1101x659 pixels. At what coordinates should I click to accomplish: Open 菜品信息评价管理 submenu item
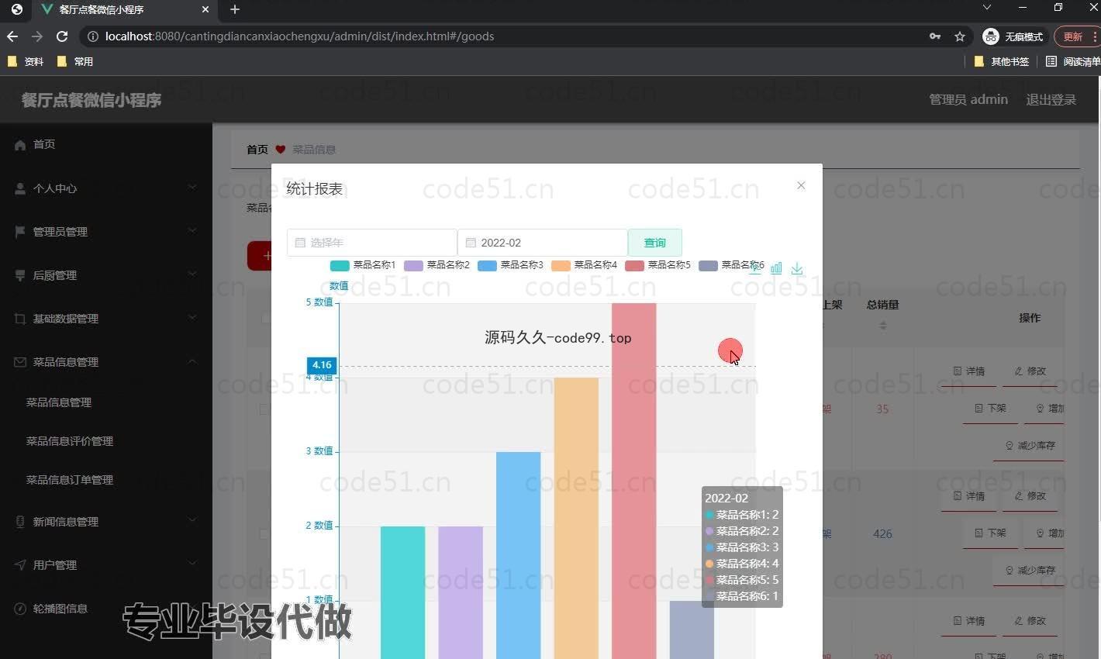click(x=70, y=441)
